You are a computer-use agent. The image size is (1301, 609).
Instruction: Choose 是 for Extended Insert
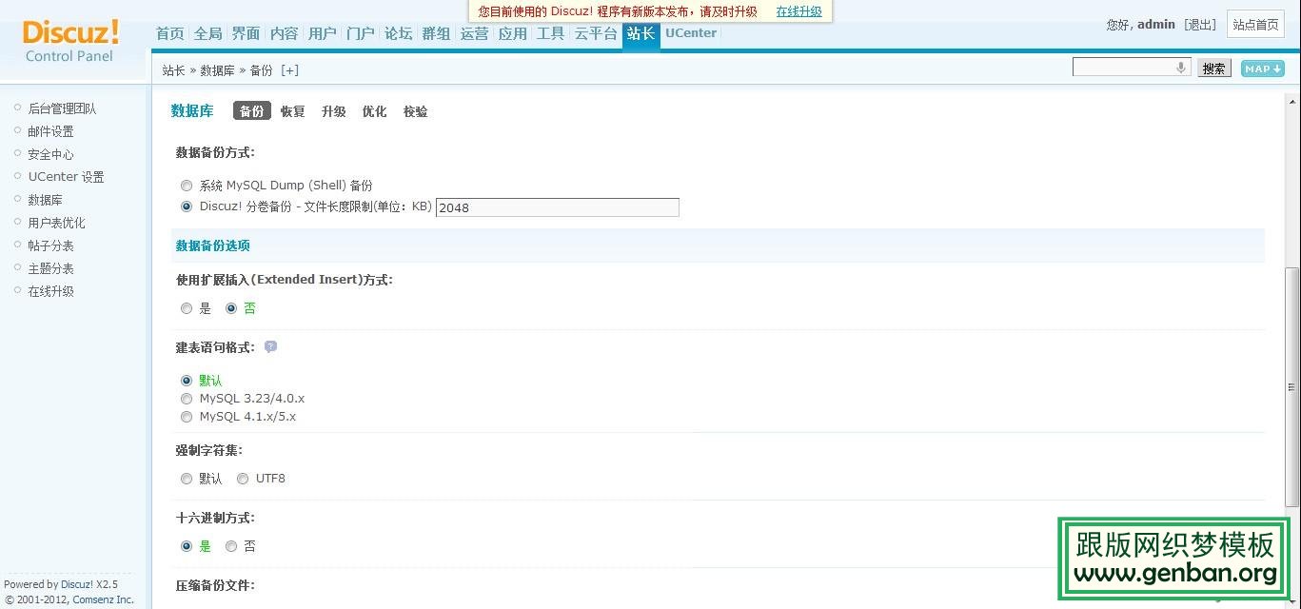tap(187, 308)
